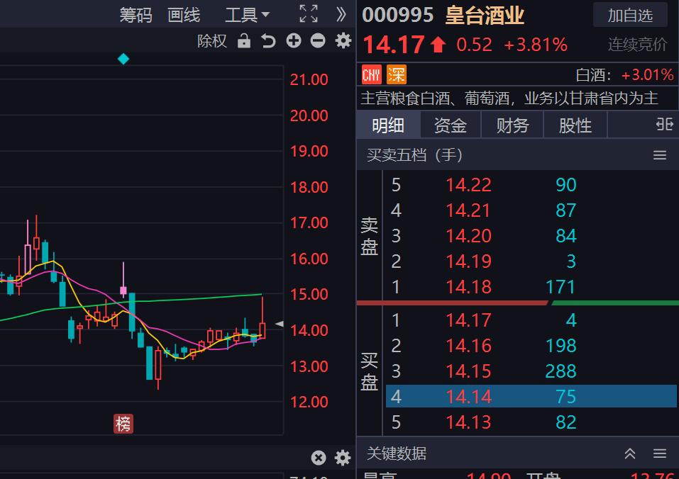Toggle the chart lock icon
Viewport: 679px width, 479px height.
coord(244,41)
